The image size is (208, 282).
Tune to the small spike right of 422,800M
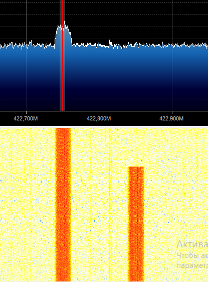coord(110,43)
